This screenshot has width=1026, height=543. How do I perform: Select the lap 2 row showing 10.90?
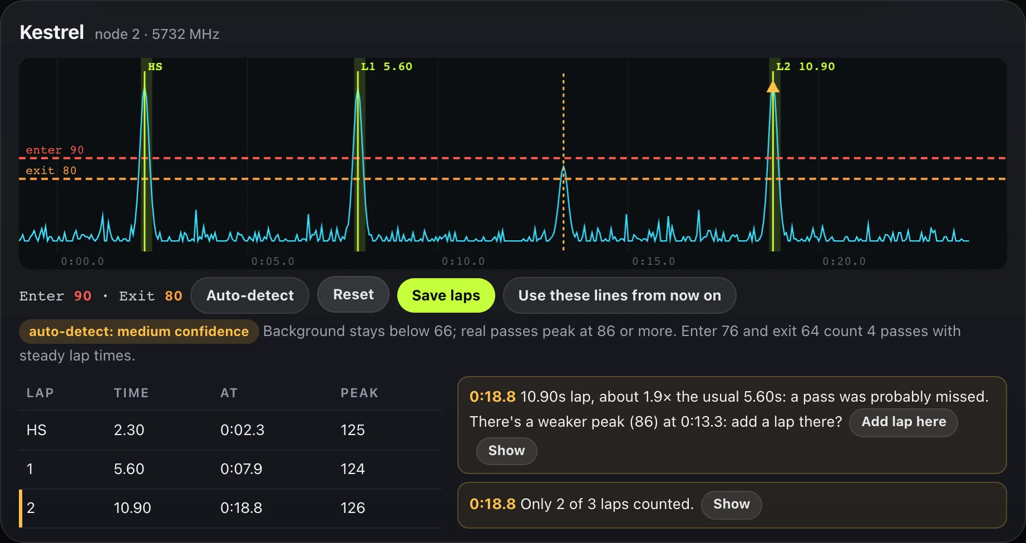tap(230, 508)
